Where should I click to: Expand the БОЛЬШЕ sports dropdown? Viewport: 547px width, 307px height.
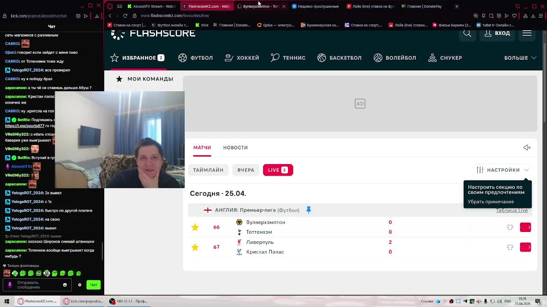coord(520,58)
